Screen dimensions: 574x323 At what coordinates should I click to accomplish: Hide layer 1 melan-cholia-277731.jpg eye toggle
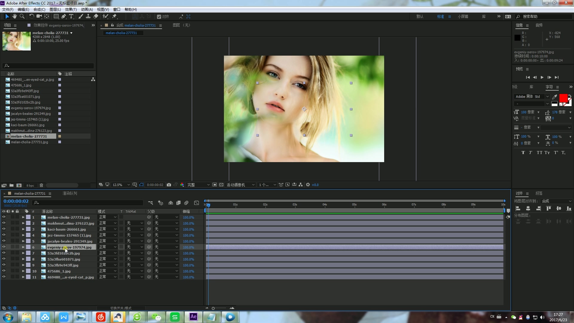pos(4,217)
